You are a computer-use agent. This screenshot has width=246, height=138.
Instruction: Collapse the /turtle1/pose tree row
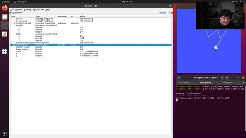tap(12, 45)
